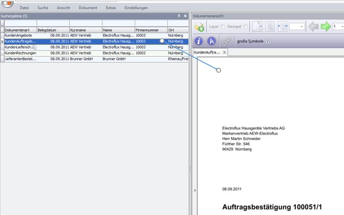This screenshot has height=215, width=344.
Task: Click the Firmennummer column header
Action: [x=151, y=30]
